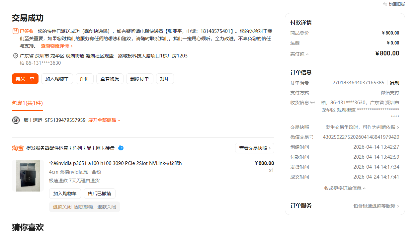Open the 查看物流详情 link
This screenshot has height=239, width=418.
[57, 46]
